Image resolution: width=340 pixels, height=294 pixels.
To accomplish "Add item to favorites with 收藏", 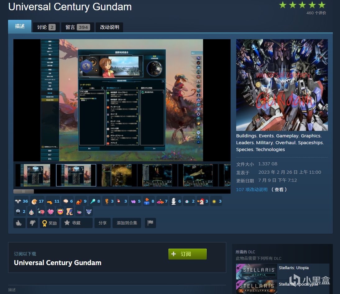I will pyautogui.click(x=77, y=223).
